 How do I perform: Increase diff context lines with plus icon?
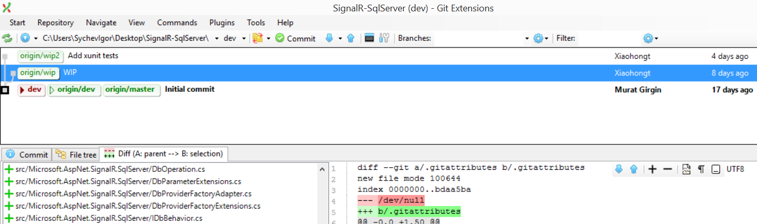pyautogui.click(x=653, y=169)
